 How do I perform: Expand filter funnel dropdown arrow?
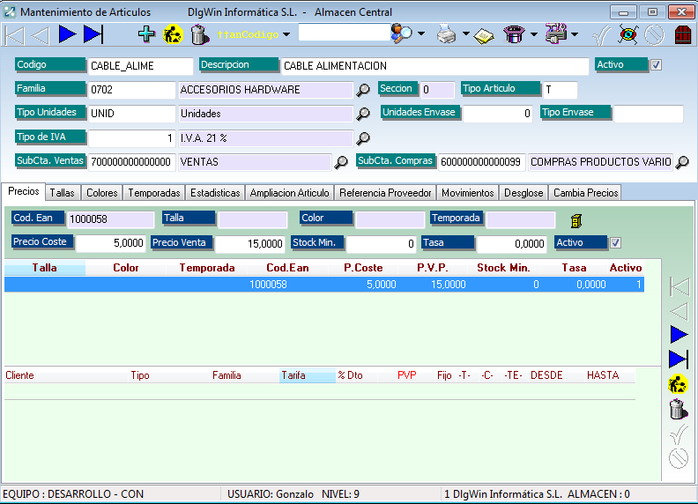click(534, 34)
